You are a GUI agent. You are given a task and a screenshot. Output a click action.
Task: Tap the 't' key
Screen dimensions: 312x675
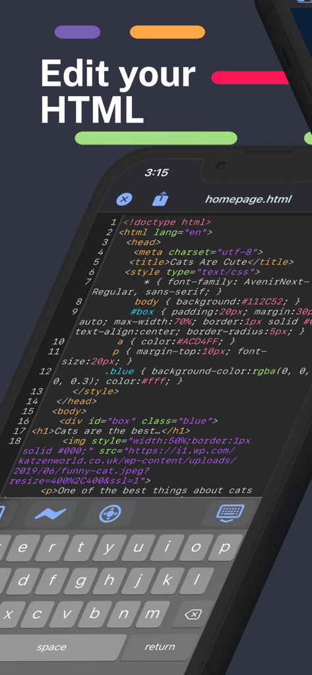point(80,548)
